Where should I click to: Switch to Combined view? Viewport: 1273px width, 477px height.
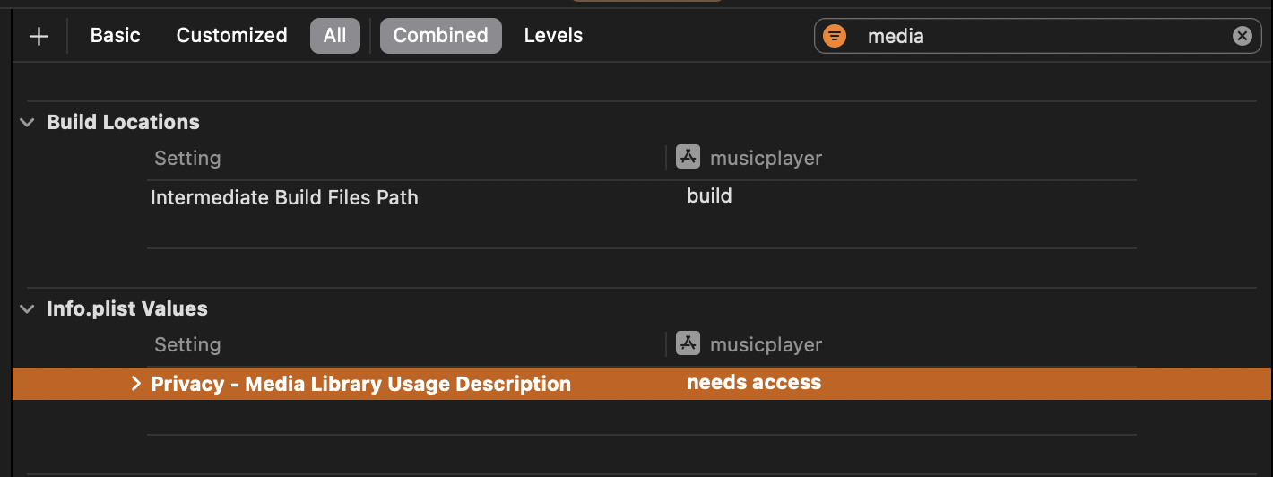(x=440, y=36)
